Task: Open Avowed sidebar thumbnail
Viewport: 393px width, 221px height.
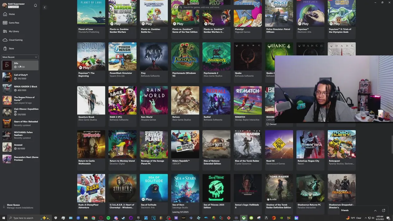Action: (x=7, y=147)
